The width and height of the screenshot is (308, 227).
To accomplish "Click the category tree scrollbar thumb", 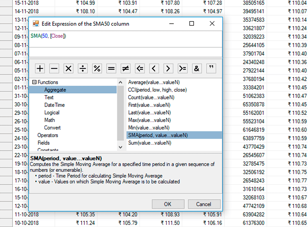I will (x=120, y=113).
